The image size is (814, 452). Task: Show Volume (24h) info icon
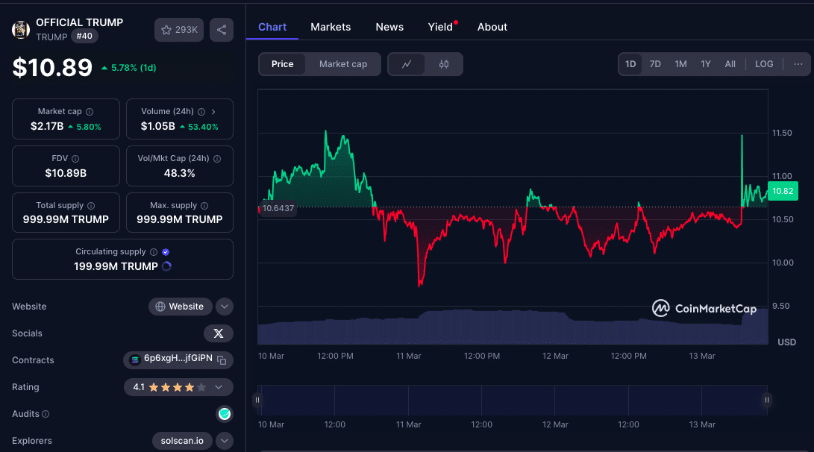point(201,112)
